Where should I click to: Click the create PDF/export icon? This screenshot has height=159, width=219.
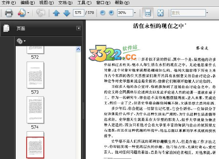click(x=21, y=13)
